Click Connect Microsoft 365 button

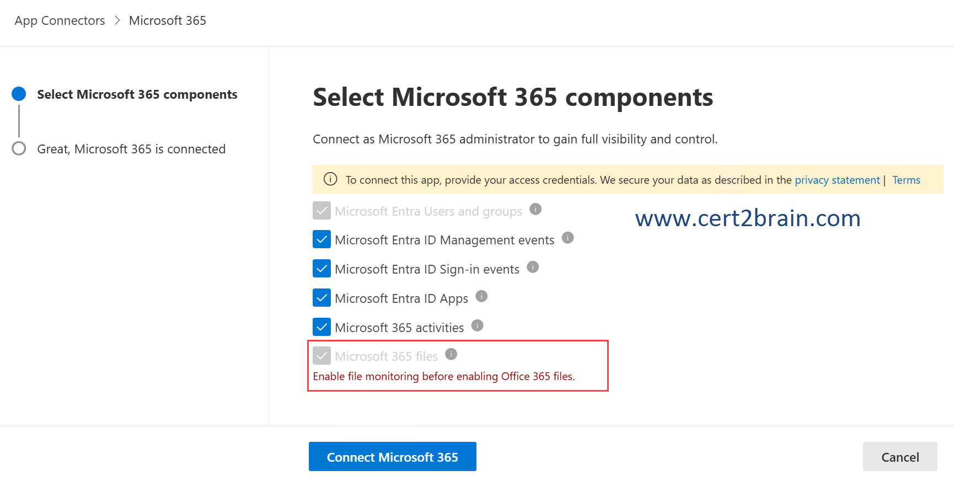point(393,457)
